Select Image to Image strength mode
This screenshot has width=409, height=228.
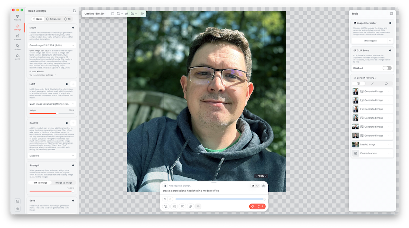pos(64,182)
